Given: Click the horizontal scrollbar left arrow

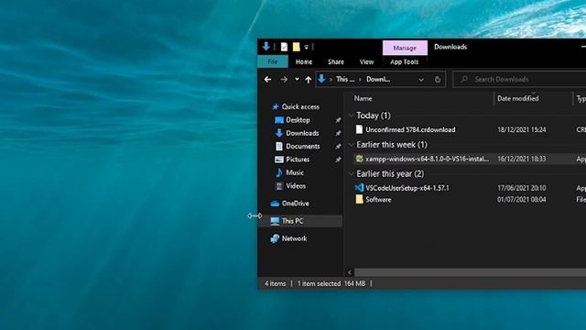Looking at the screenshot, I should [x=350, y=272].
